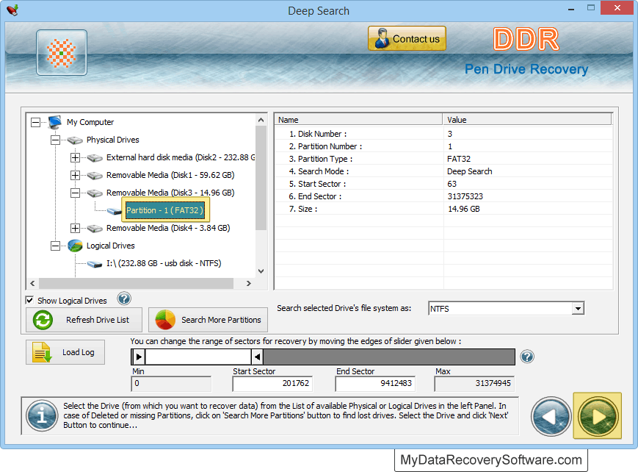Image resolution: width=638 pixels, height=472 pixels.
Task: Select External hard disk media Disk2 item
Action: click(x=181, y=158)
